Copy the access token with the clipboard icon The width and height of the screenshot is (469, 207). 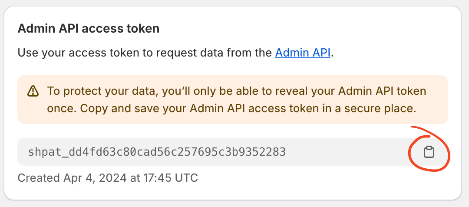(x=429, y=152)
